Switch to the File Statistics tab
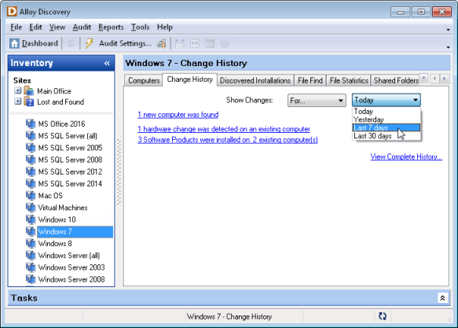Screen dimensions: 458x328 click(x=349, y=80)
